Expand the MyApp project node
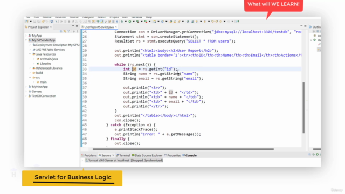Screen dimensions: 345x194 (26, 36)
